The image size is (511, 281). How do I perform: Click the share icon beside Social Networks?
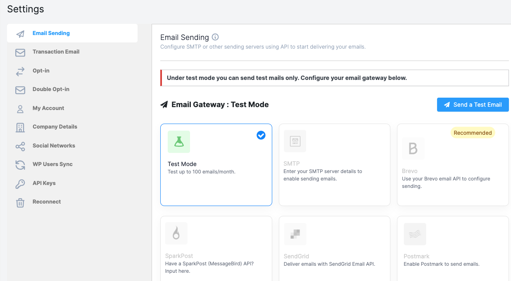[x=20, y=146]
